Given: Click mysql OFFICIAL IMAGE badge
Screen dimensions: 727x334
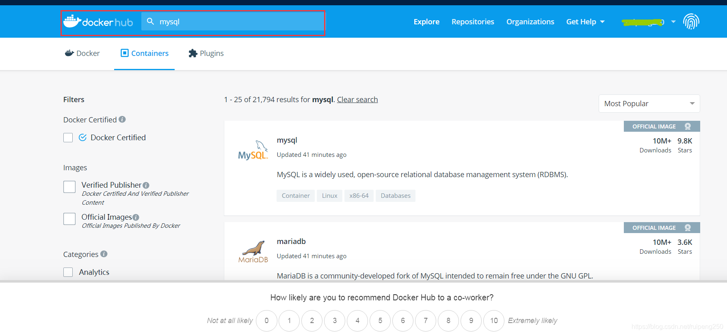Looking at the screenshot, I should coord(662,126).
